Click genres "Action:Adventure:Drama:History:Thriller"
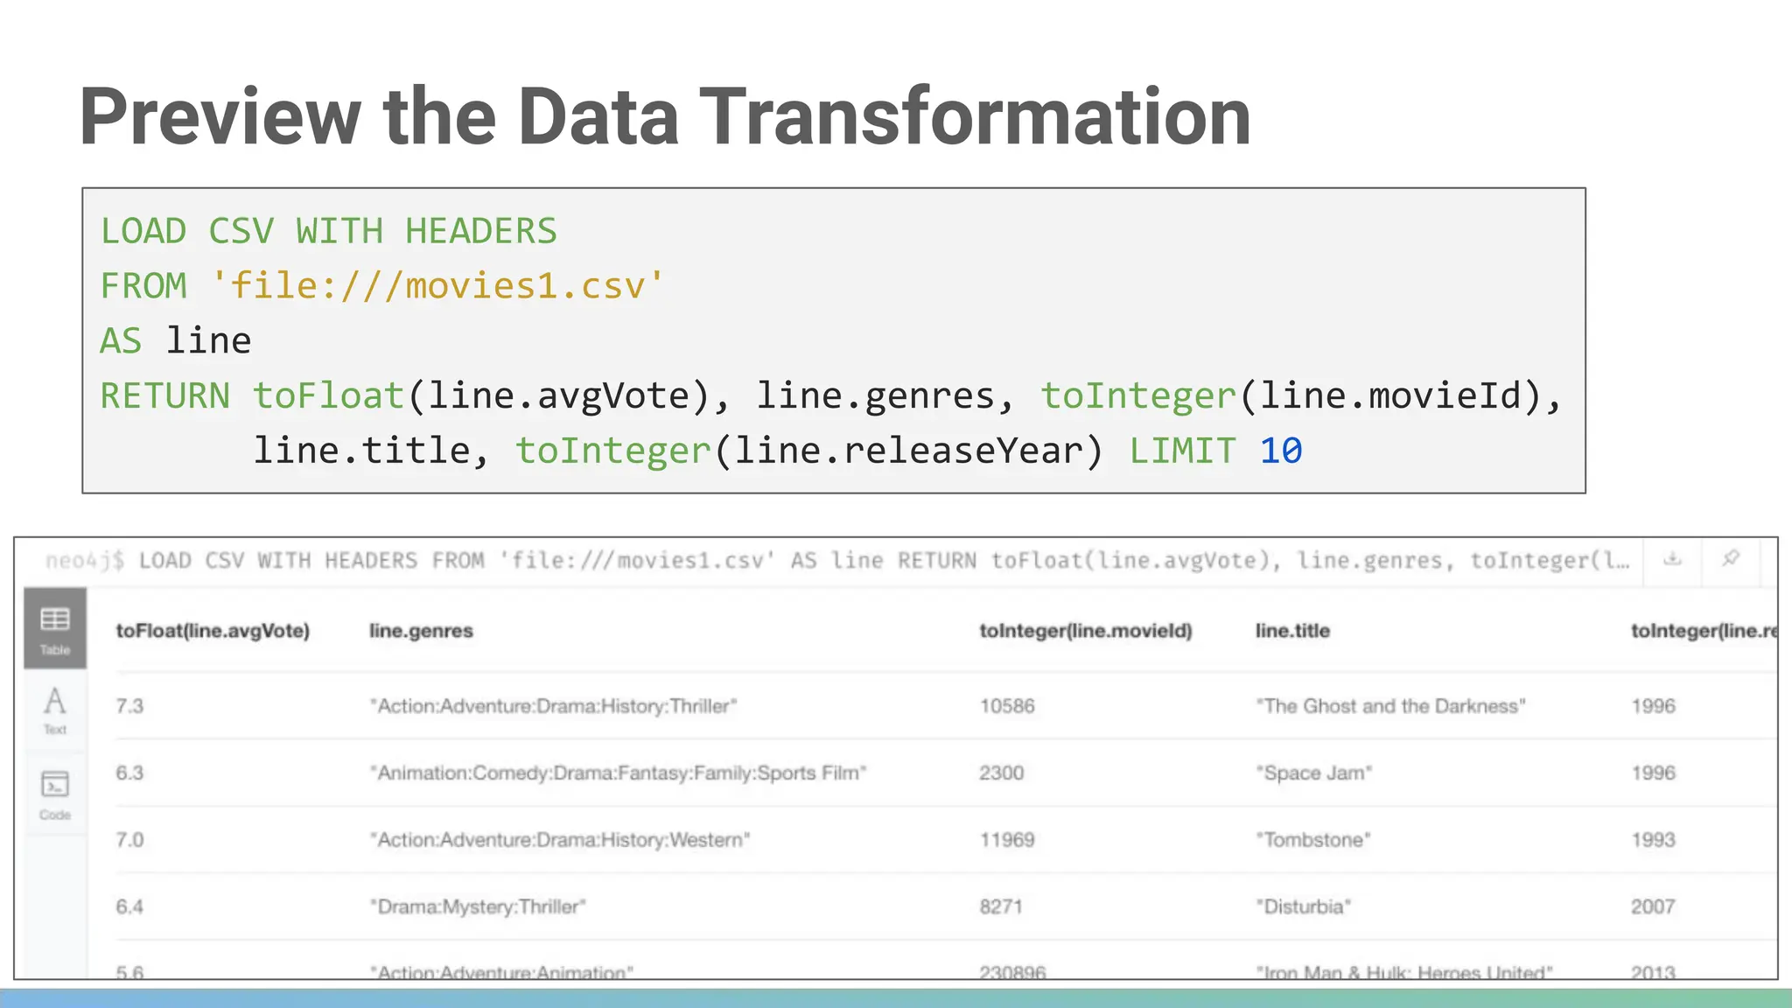 [x=554, y=706]
